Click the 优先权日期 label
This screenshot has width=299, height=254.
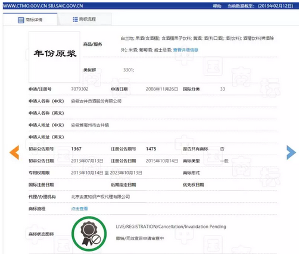click(193, 185)
